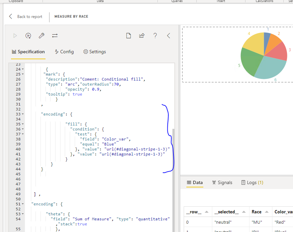Open the edit field mapping arrows icon
This screenshot has width=293, height=232.
click(55, 36)
